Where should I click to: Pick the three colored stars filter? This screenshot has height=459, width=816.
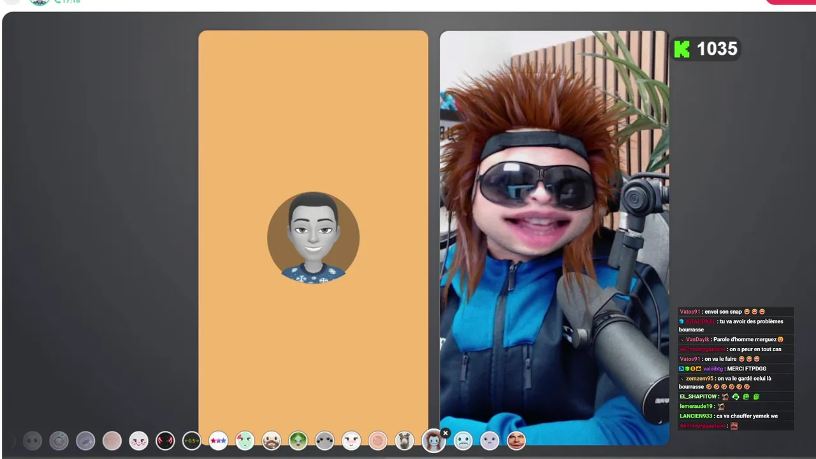[218, 441]
